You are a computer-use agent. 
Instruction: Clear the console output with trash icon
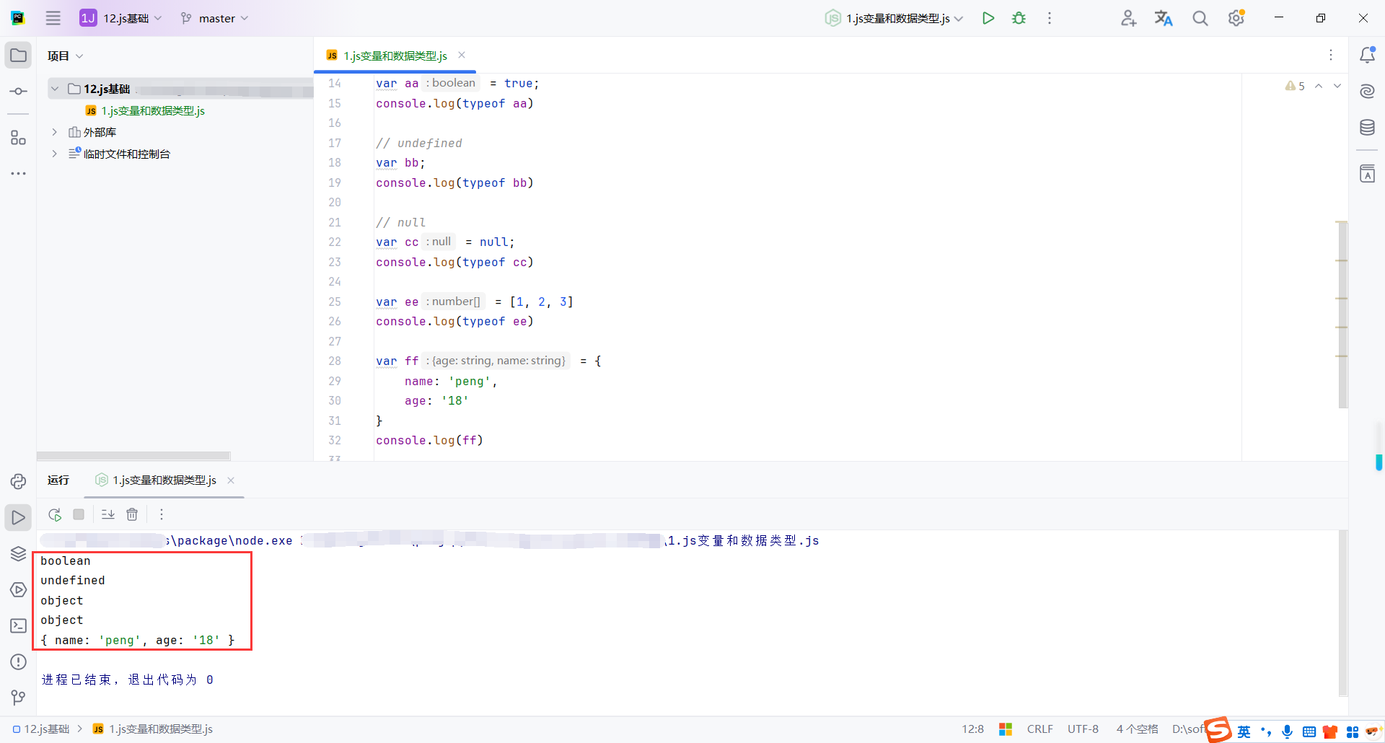pyautogui.click(x=132, y=514)
